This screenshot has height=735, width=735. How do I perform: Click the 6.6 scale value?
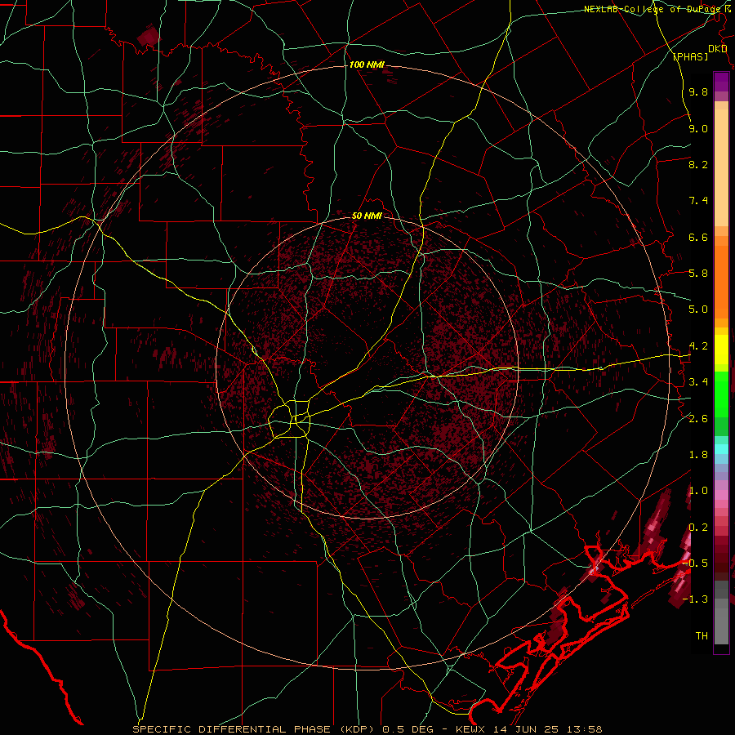[698, 237]
